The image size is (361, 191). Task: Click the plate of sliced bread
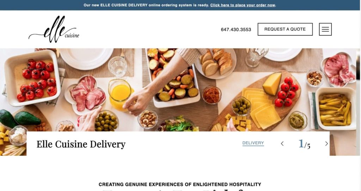click(215, 62)
